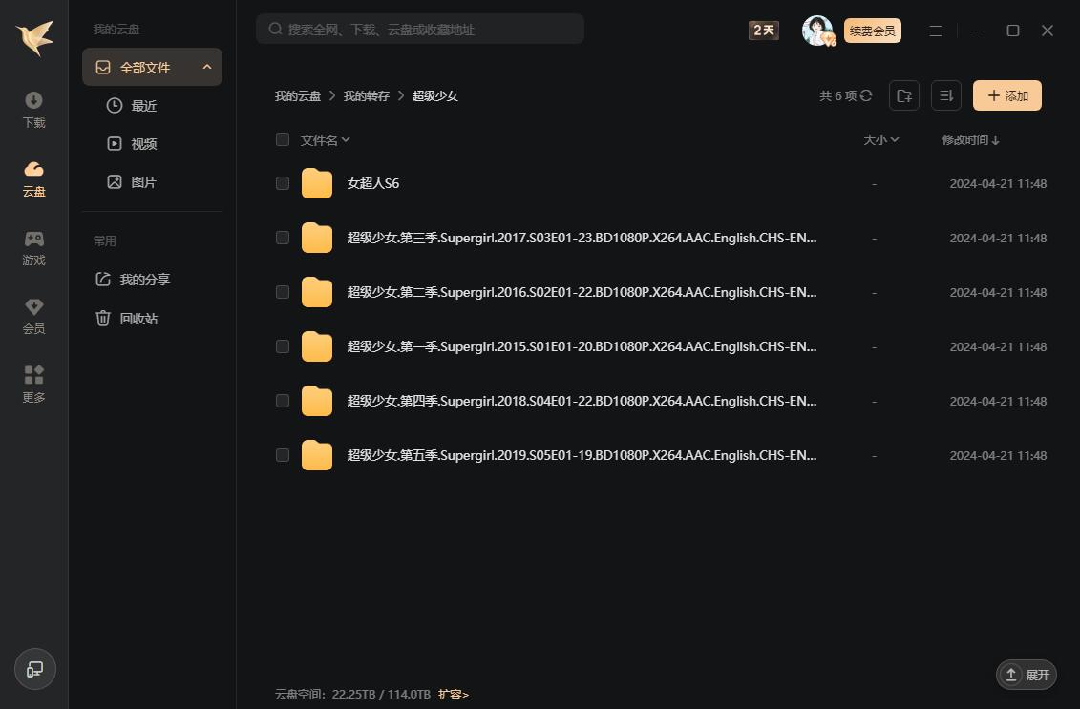Screen dimensions: 1080x709
Task: Collapse the 全部文件 section
Action: [207, 67]
